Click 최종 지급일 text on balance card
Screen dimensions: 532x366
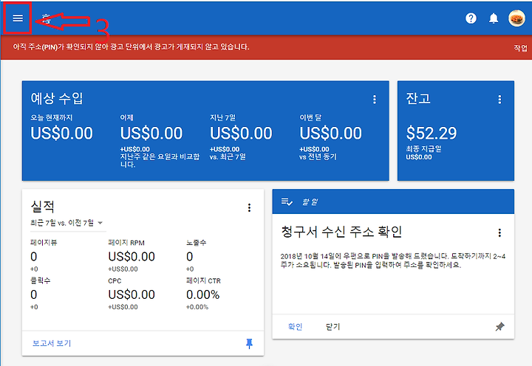click(423, 149)
